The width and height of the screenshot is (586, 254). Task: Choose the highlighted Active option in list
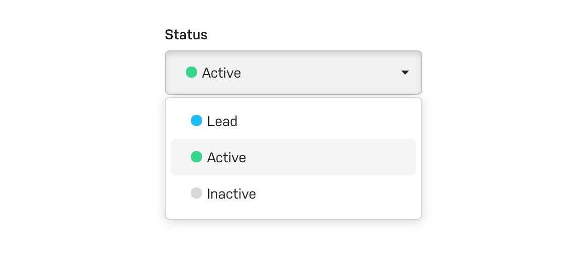294,157
